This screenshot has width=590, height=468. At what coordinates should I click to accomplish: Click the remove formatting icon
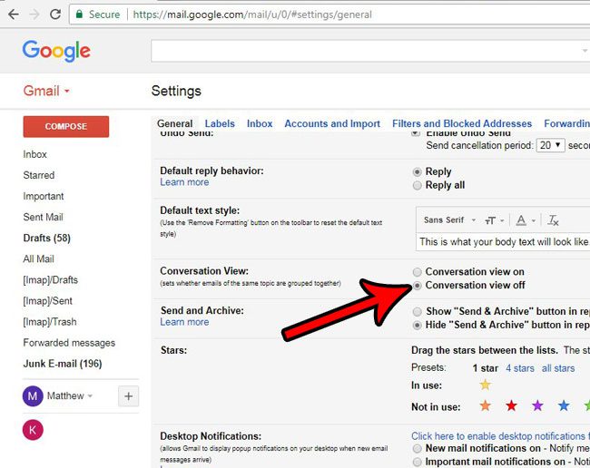pyautogui.click(x=554, y=220)
